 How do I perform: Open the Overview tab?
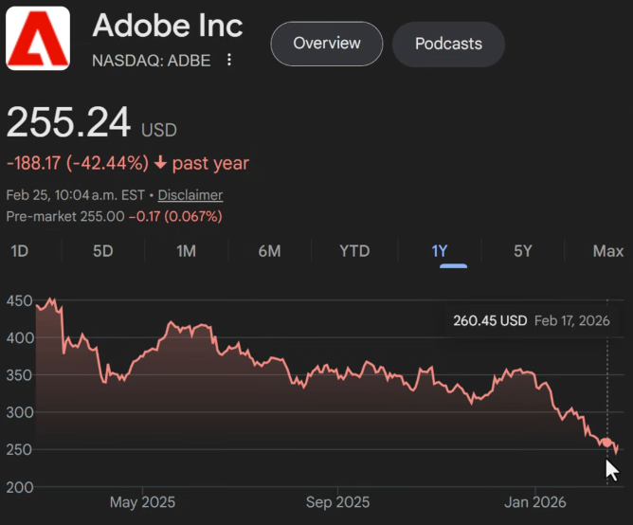[327, 44]
